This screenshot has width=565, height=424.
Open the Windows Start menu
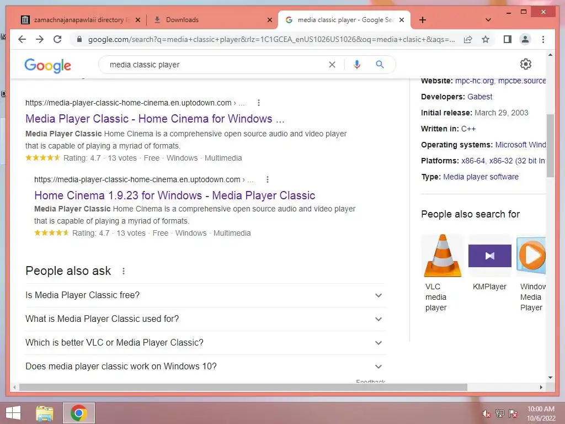point(13,413)
